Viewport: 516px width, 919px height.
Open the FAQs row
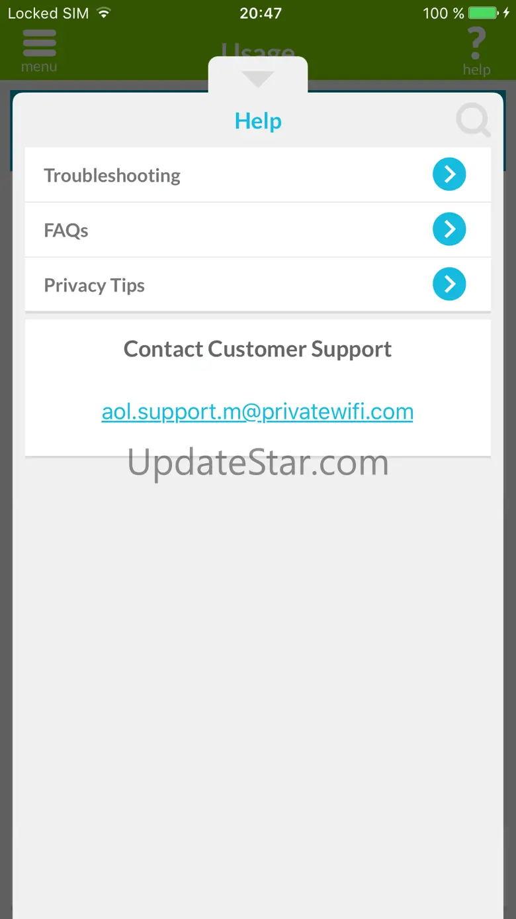click(258, 230)
